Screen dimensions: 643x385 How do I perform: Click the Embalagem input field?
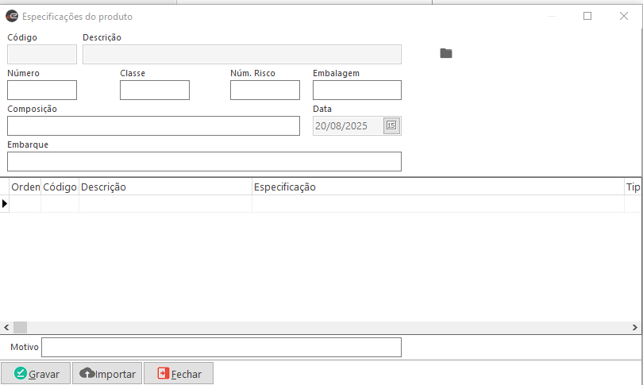[357, 90]
